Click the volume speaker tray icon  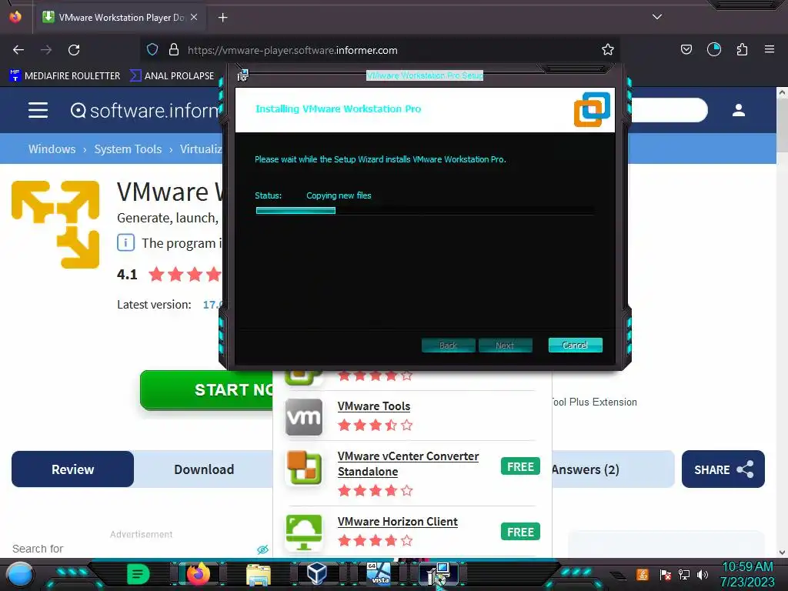(703, 574)
